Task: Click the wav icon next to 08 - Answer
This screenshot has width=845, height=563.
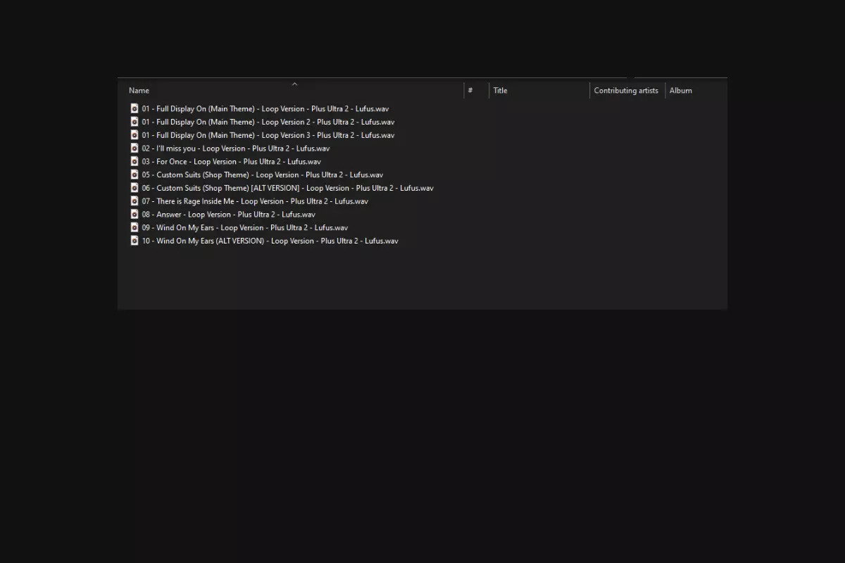Action: coord(134,214)
